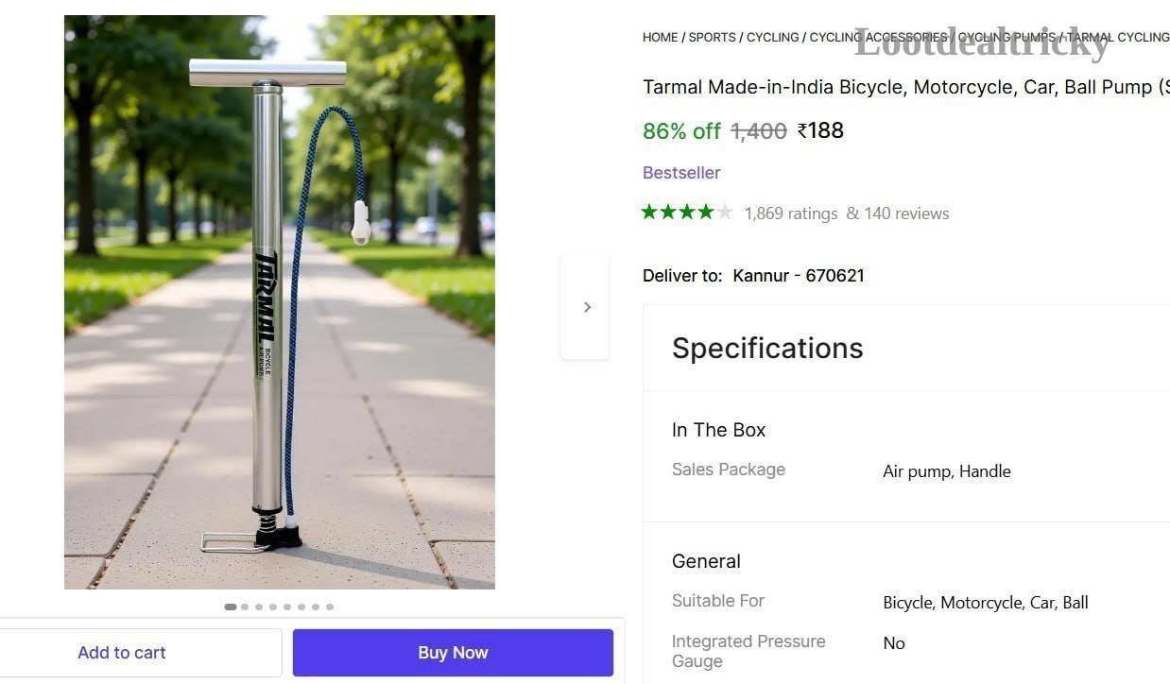1170x684 pixels.
Task: Go to SPORTS breadcrumb category
Action: tap(712, 38)
